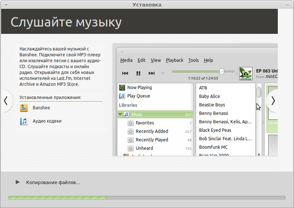This screenshot has height=208, width=294.
Task: Open the installer window menu arrow
Action: tap(6, 5)
